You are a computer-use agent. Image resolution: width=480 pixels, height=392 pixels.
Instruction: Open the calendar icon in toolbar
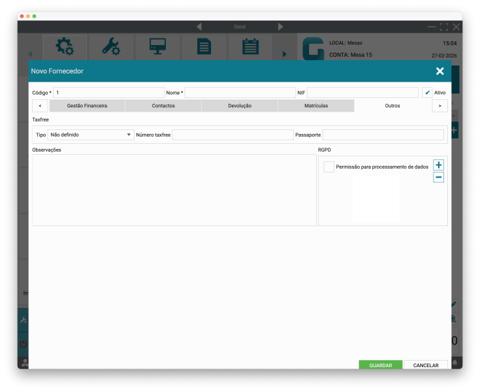pos(250,47)
